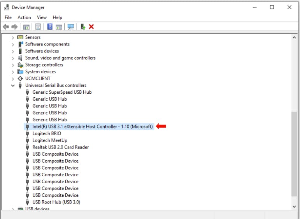Select the Logitech MeetUp entry
Screen dimensions: 300x219
click(50, 140)
